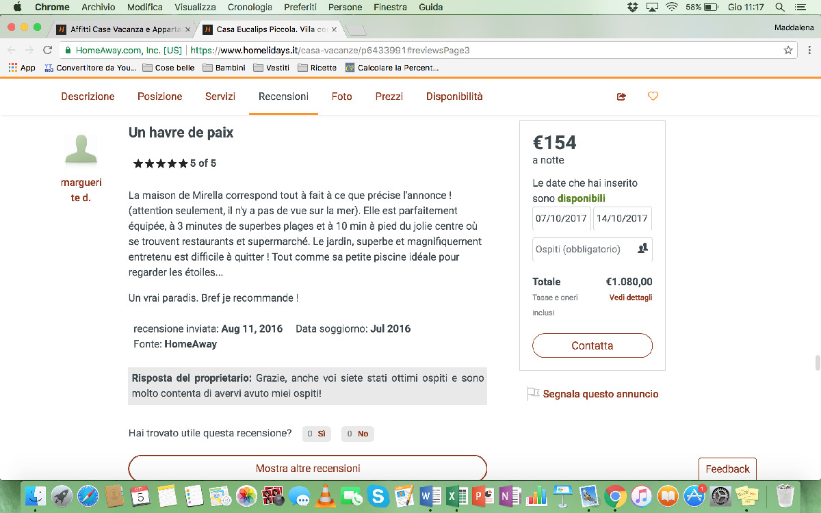Open the Apps shortcut in bookmarks bar
This screenshot has width=821, height=513.
click(x=22, y=68)
